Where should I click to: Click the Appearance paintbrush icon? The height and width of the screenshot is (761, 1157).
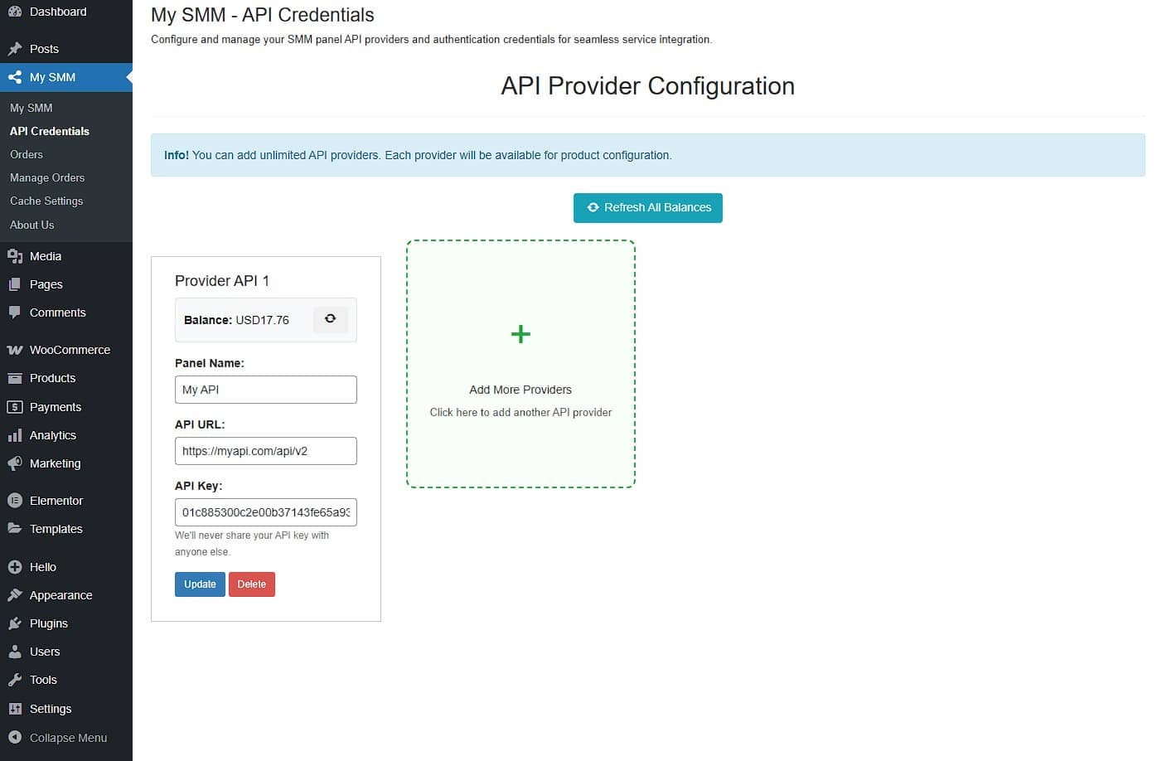tap(15, 595)
